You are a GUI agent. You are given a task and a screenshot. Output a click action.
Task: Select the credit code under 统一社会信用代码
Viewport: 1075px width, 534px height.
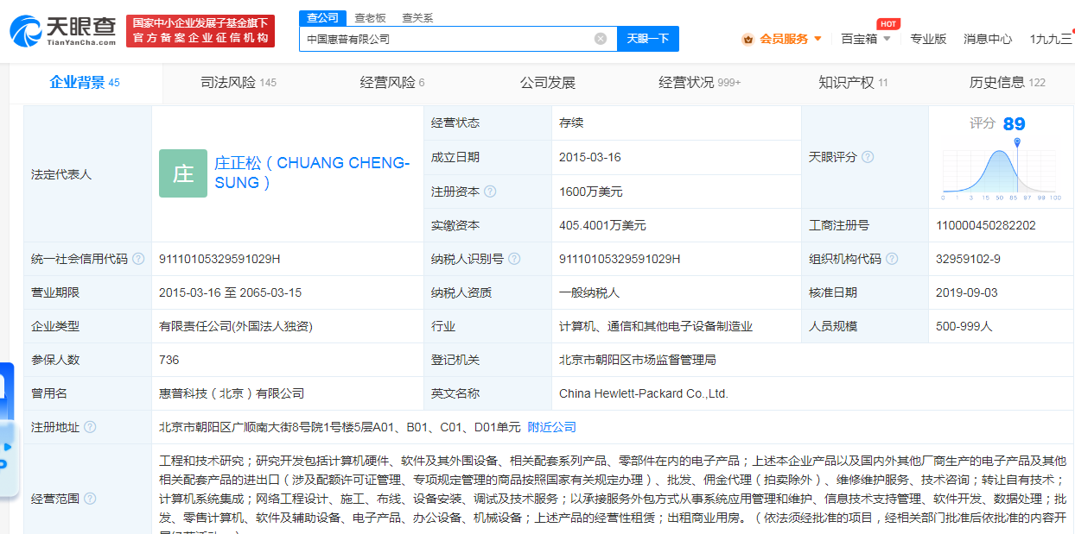point(219,259)
